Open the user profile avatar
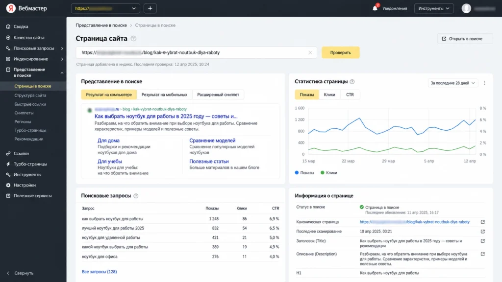Screen dimensions: 502x282 pyautogui.click(x=466, y=8)
